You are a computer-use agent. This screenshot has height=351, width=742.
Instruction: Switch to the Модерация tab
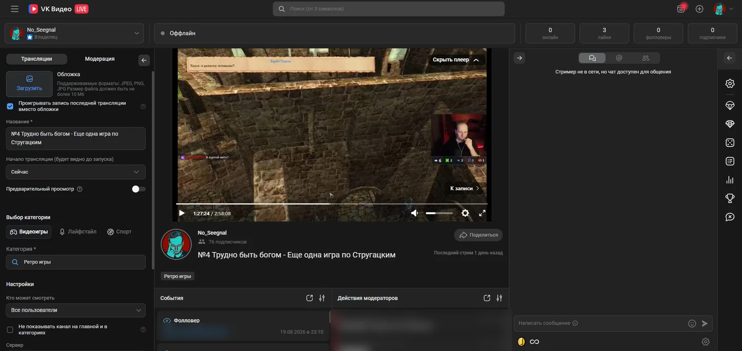[99, 59]
